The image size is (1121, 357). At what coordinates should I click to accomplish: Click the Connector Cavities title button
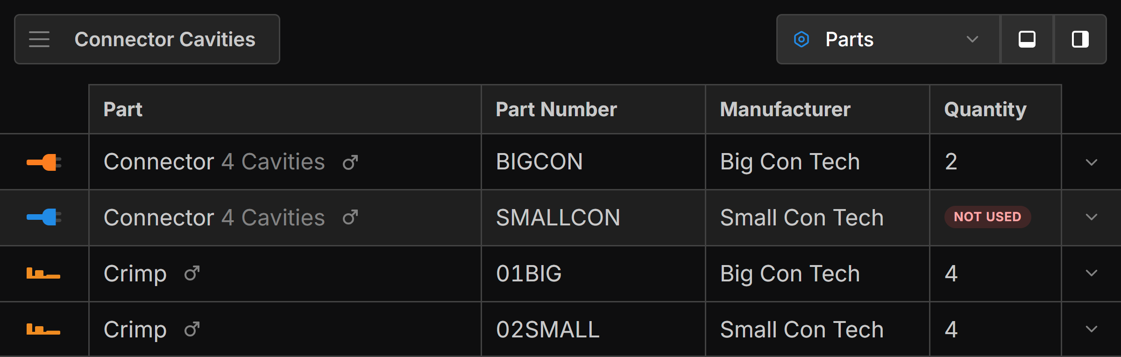click(165, 39)
